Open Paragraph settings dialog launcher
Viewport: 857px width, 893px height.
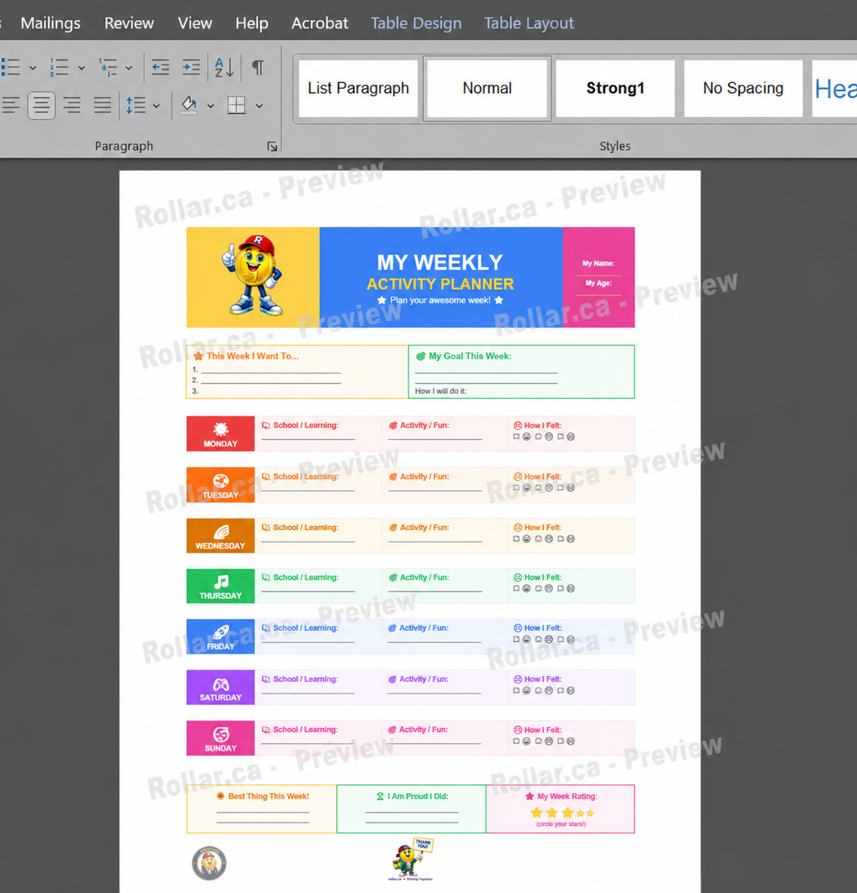click(272, 147)
